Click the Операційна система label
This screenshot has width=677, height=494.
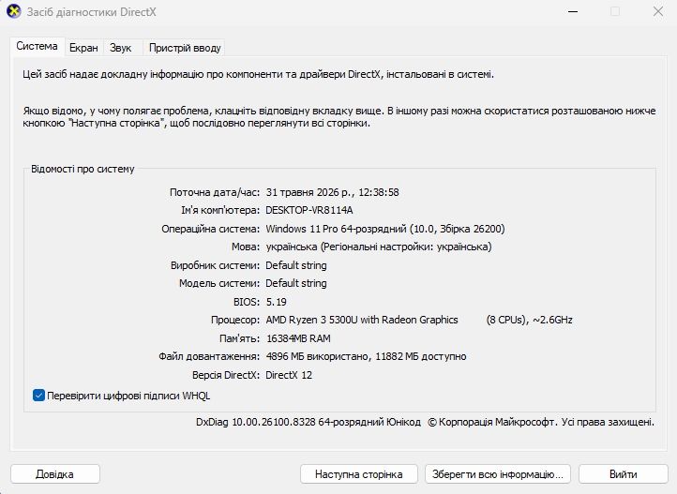[x=211, y=229]
